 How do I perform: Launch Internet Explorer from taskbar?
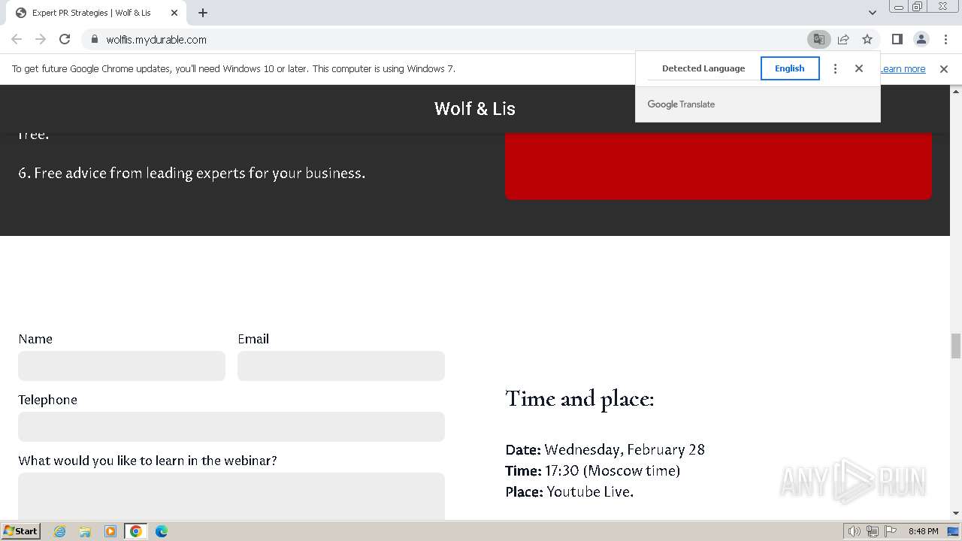click(x=60, y=531)
